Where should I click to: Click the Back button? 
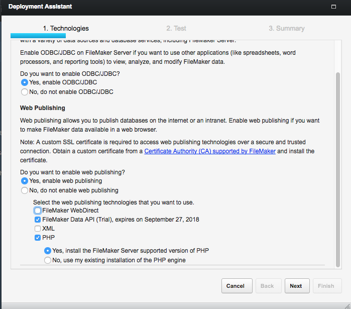coord(269,286)
